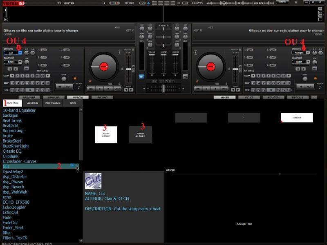Click hot cue 1 on the left deck

point(44,50)
